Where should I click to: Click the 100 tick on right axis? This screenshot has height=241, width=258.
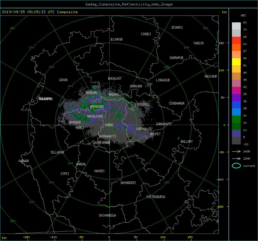pyautogui.click(x=221, y=70)
